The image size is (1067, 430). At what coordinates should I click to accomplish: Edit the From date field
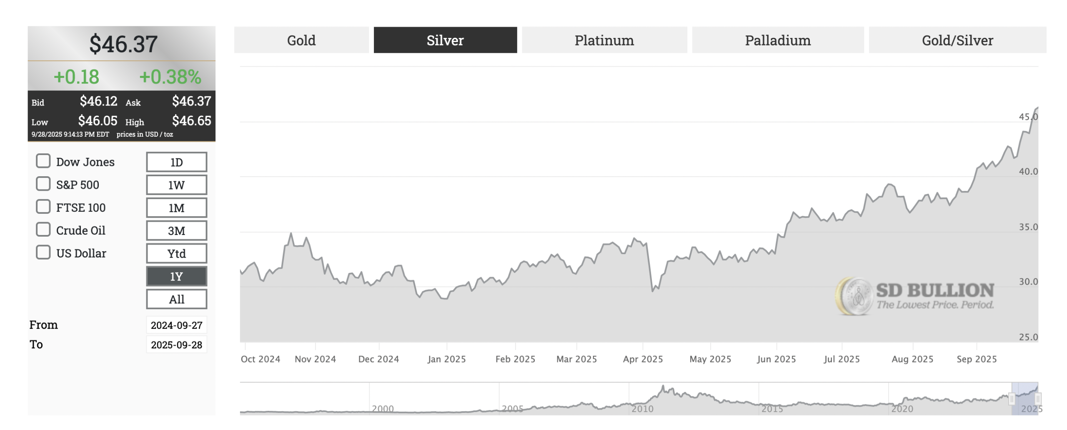tap(176, 325)
